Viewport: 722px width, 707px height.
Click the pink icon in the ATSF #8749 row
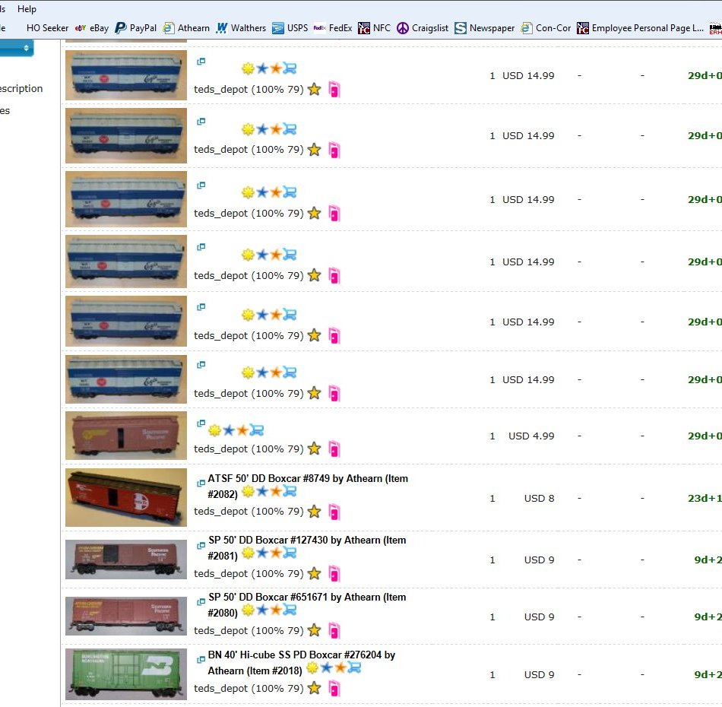coord(334,512)
